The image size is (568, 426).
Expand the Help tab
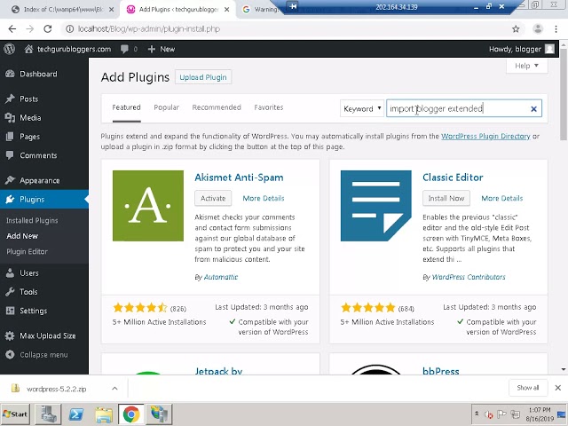526,66
